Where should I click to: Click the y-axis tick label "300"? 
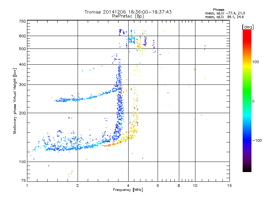click(22, 85)
